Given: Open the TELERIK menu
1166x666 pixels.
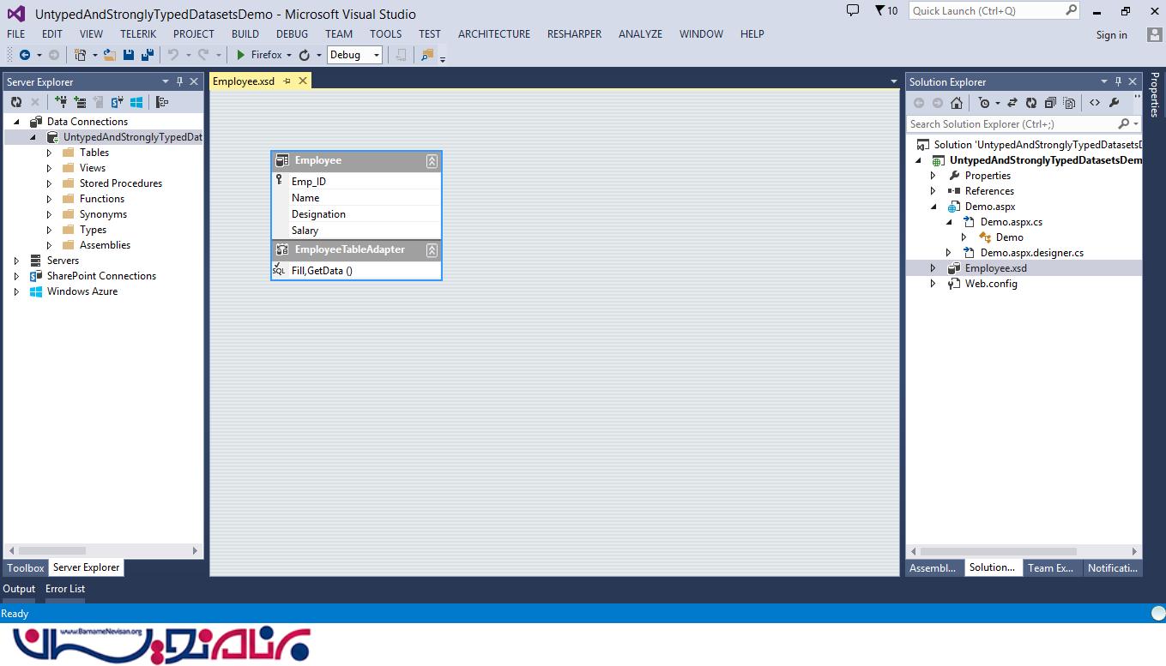Looking at the screenshot, I should coord(138,34).
